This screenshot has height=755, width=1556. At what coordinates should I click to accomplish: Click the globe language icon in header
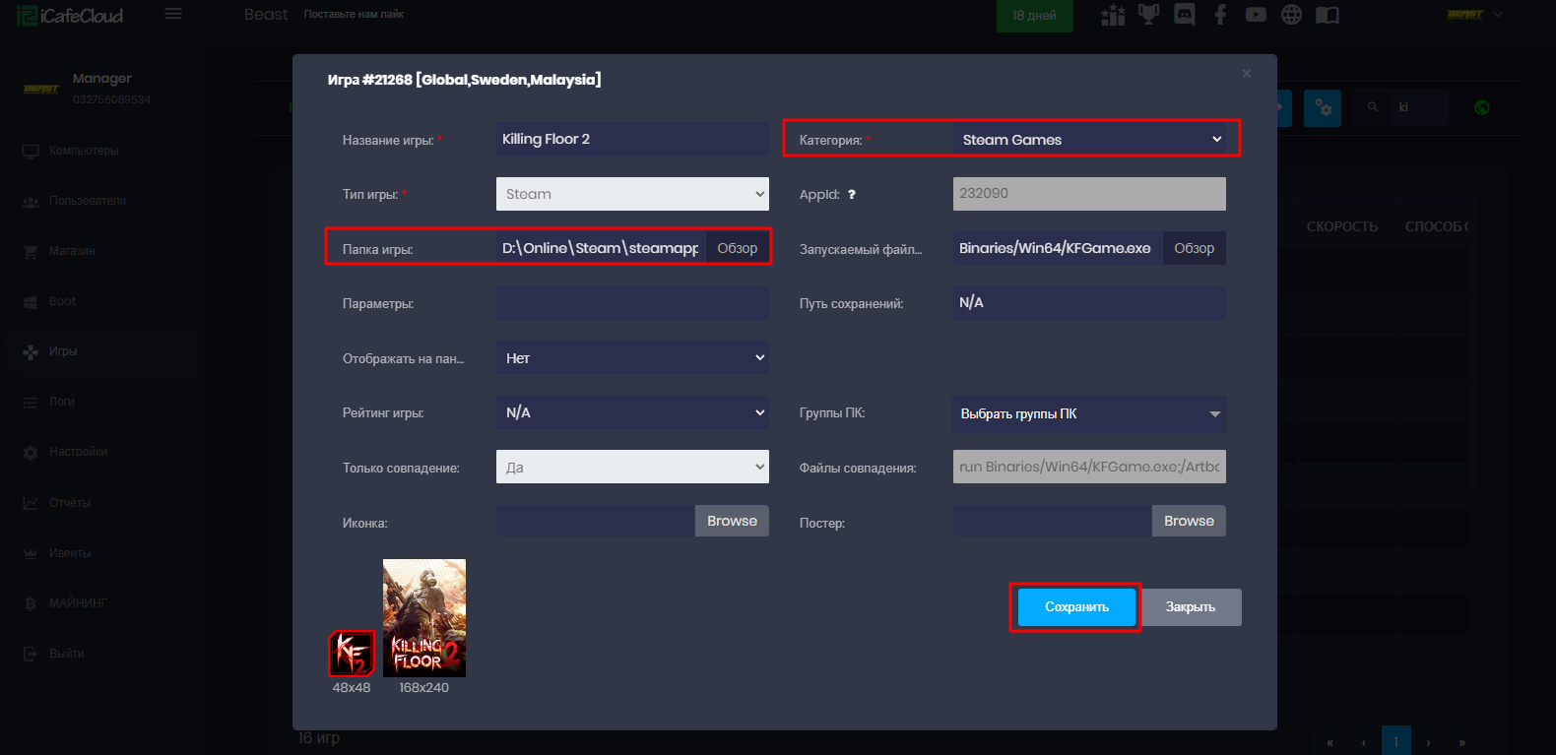pos(1291,15)
